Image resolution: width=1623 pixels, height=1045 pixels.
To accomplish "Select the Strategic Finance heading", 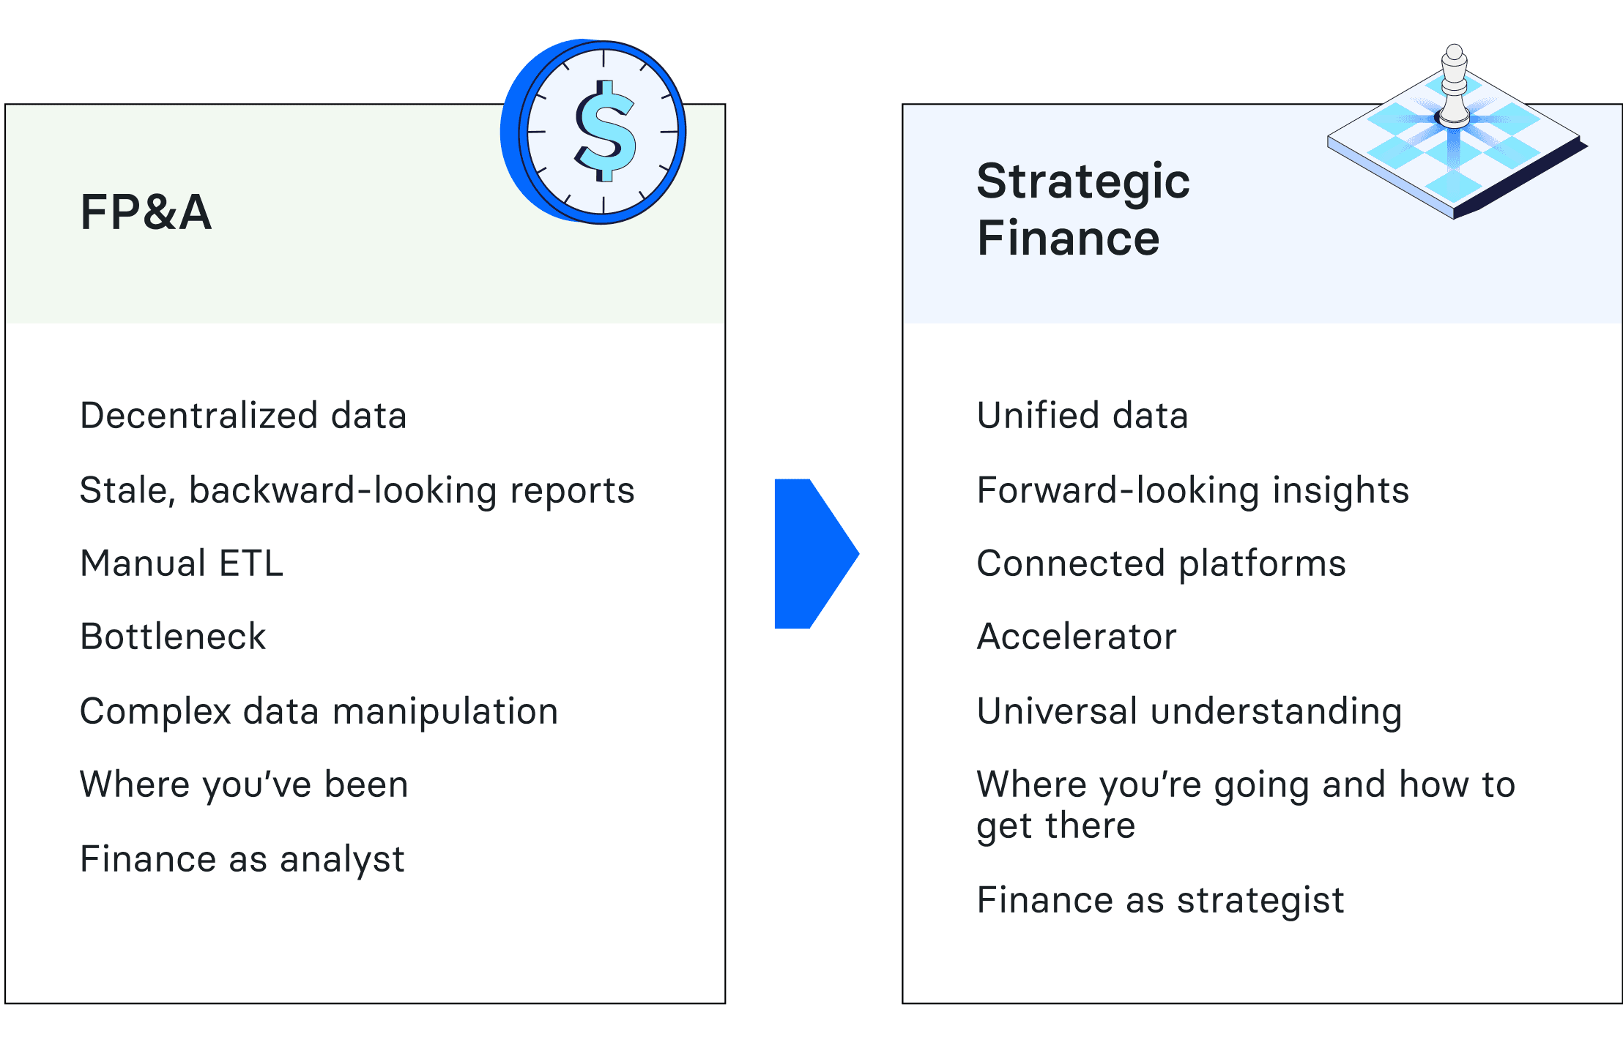I will click(x=1083, y=209).
